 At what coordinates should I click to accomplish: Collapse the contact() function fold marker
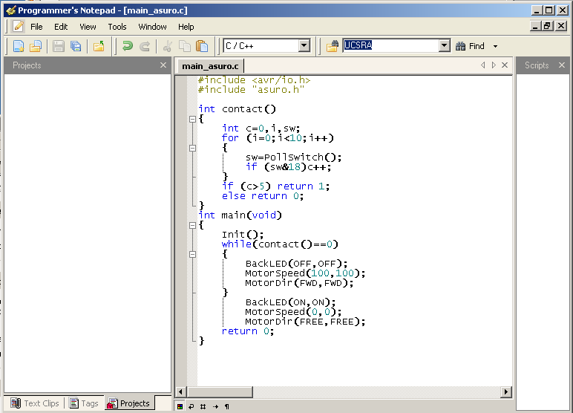[x=192, y=119]
